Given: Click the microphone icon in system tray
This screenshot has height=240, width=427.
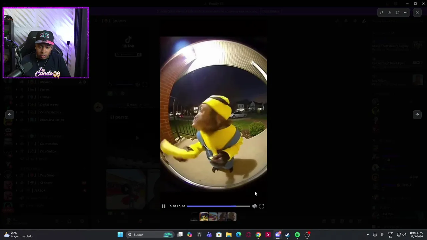Looking at the screenshot, I should click(382, 235).
